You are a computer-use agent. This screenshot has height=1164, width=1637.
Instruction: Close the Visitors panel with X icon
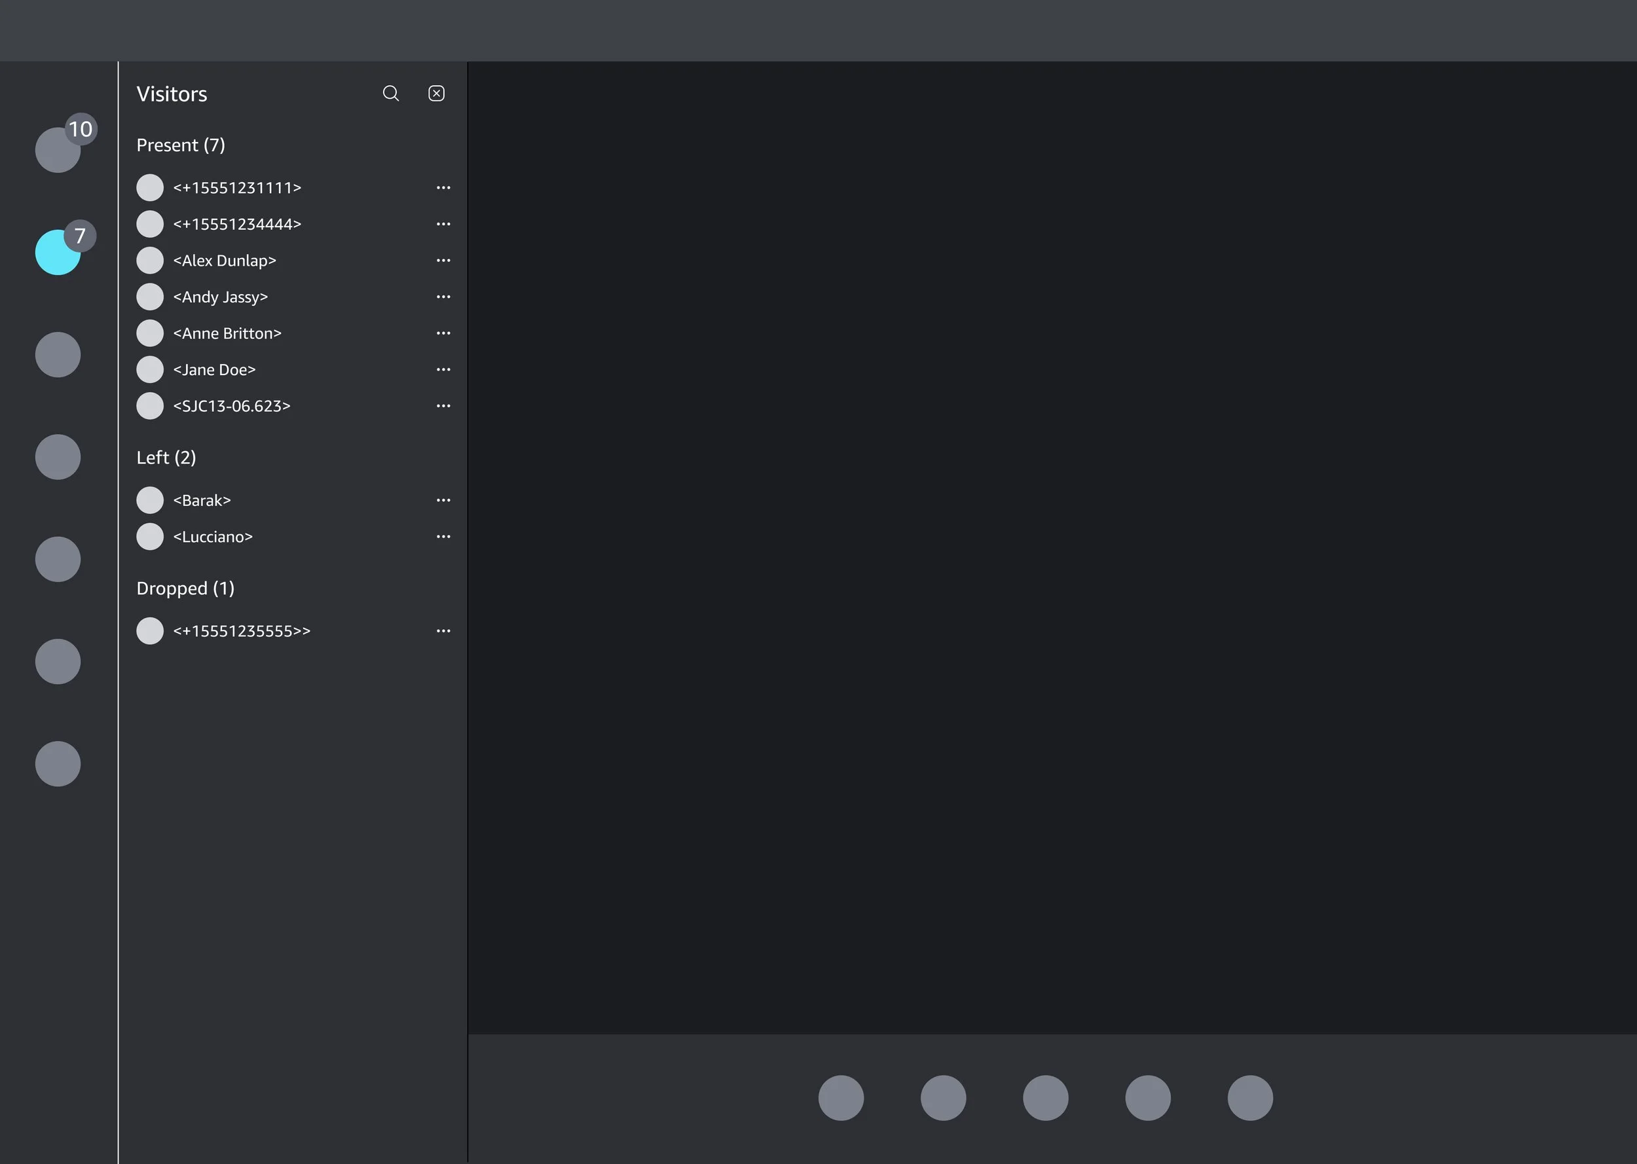point(437,93)
